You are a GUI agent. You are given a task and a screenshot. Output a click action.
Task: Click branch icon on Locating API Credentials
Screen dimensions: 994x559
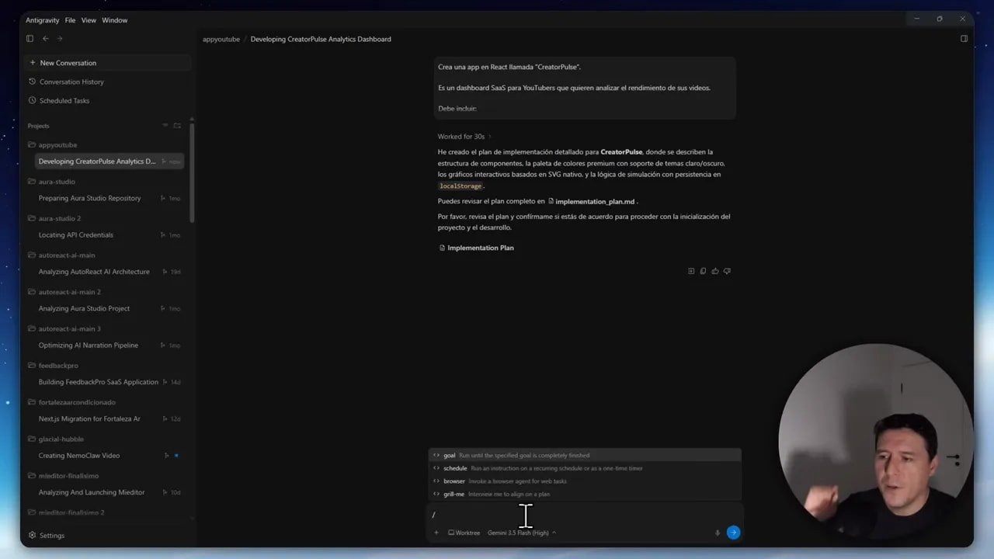click(x=163, y=234)
